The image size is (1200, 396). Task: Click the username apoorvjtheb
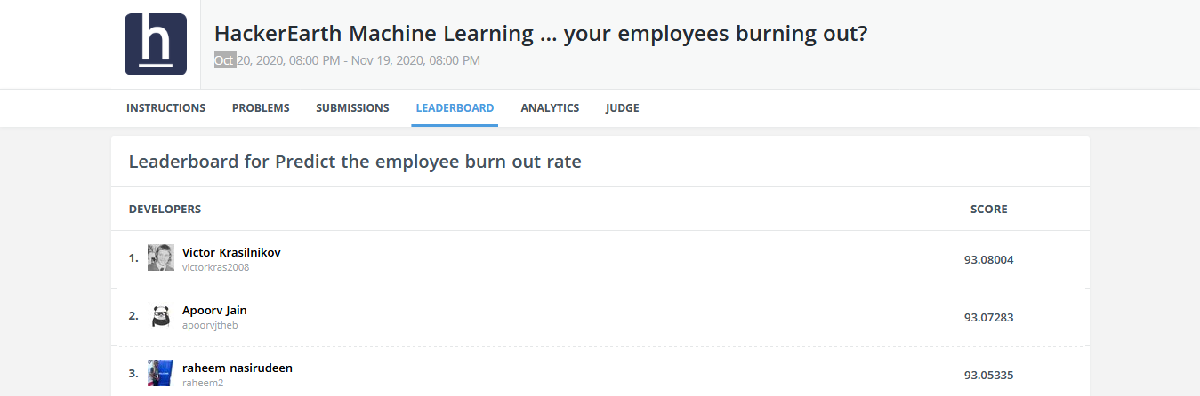click(x=210, y=325)
